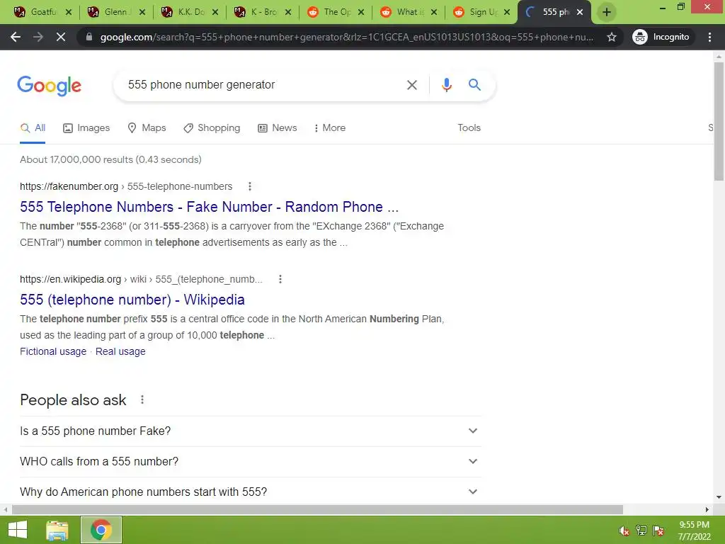This screenshot has width=725, height=544.
Task: Open the Tools options
Action: coord(469,128)
